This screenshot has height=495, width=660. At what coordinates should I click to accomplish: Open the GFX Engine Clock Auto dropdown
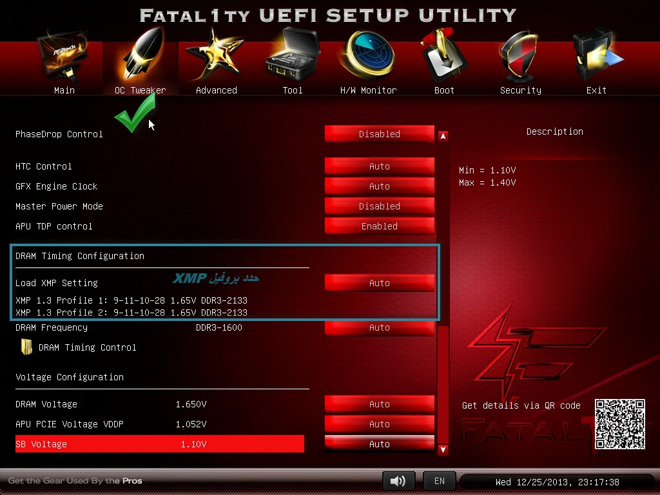click(379, 186)
